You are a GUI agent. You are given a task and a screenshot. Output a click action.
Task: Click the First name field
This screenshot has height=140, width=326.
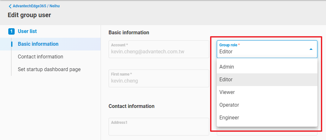pyautogui.click(x=159, y=78)
